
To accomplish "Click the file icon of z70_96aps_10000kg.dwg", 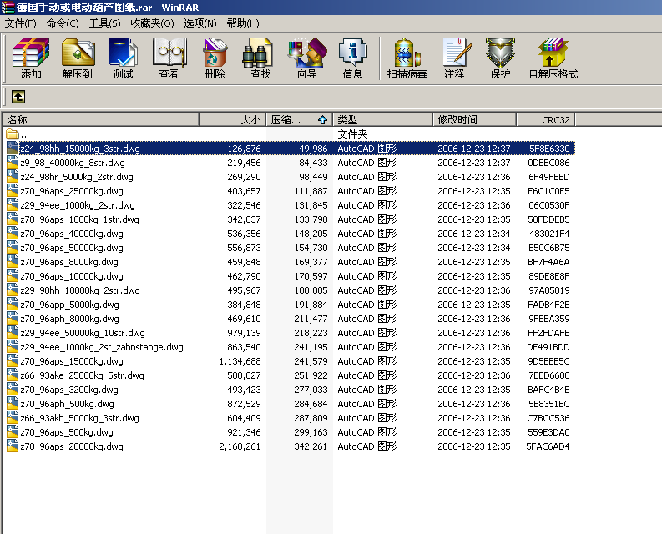I will click(x=13, y=276).
